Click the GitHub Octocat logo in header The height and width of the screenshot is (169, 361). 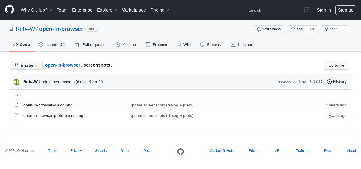pyautogui.click(x=10, y=10)
